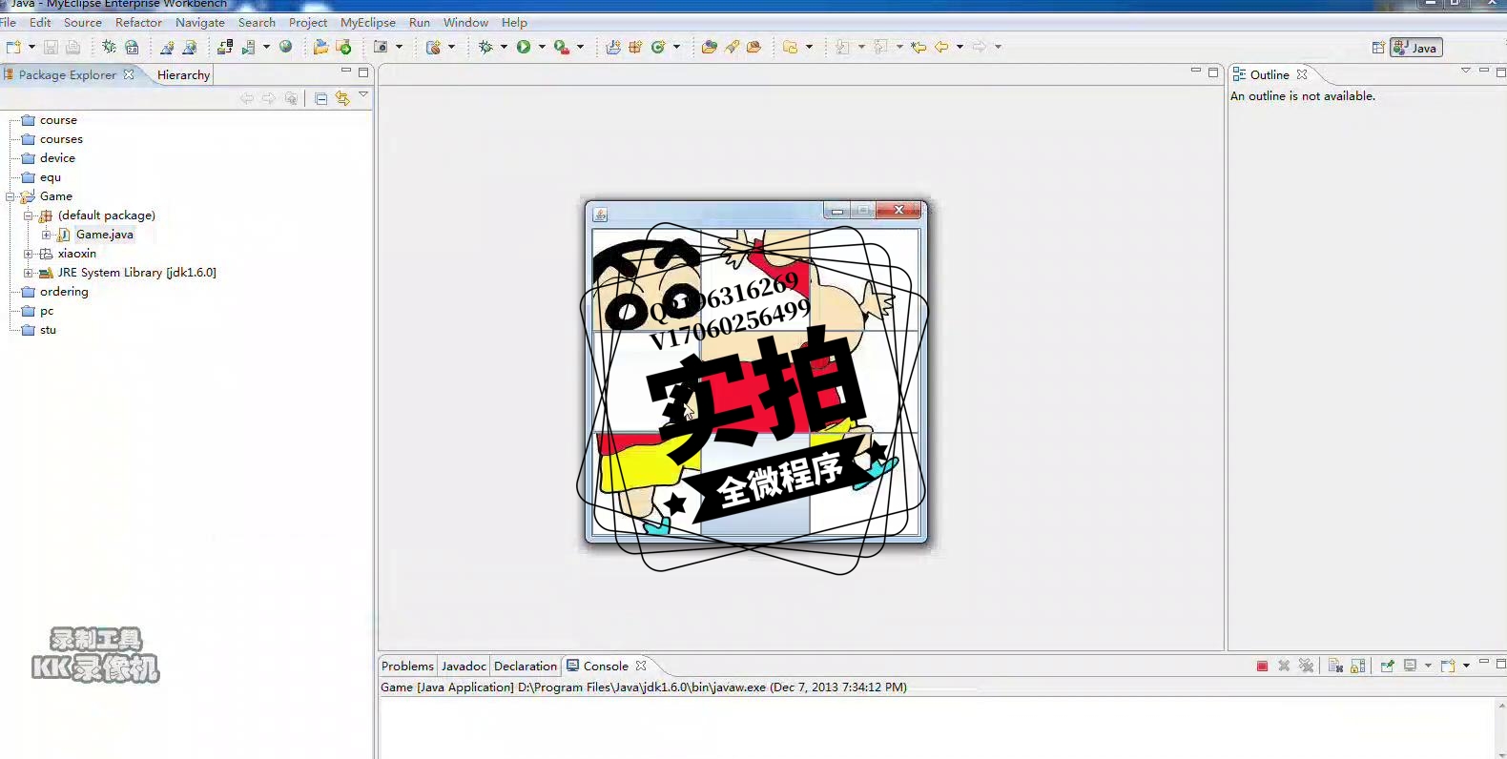Select the device project

click(57, 158)
